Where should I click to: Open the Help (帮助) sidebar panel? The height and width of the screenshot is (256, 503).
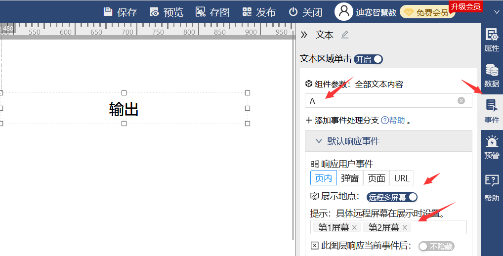[491, 188]
